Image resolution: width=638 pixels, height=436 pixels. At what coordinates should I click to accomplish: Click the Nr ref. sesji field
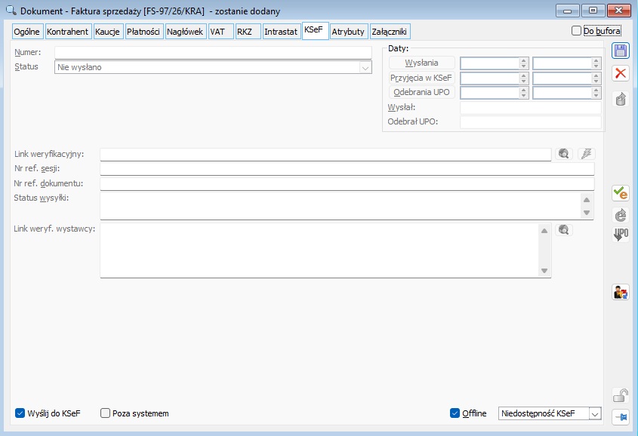point(347,169)
